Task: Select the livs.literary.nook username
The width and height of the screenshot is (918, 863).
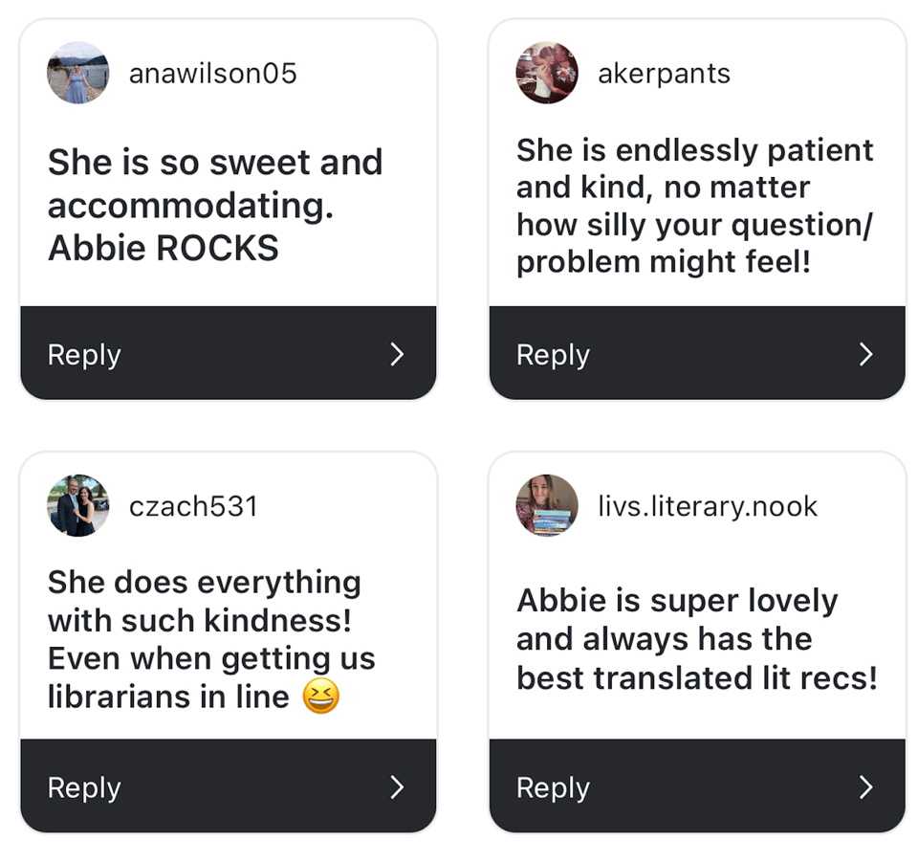Action: pos(708,506)
